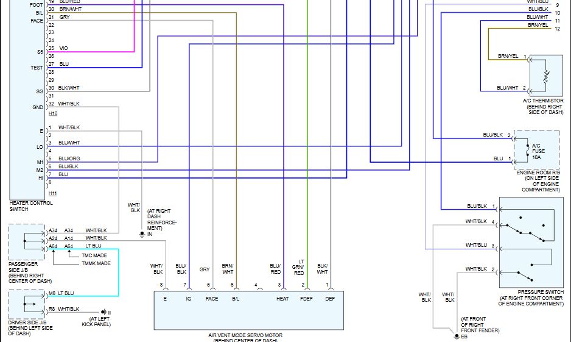Click the BLU/ORG wire label at pin 5
The image size is (571, 342).
(x=69, y=159)
